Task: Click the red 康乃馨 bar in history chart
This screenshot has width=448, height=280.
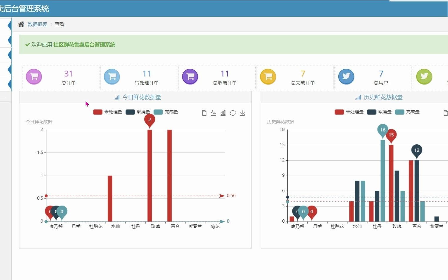Action: click(x=292, y=219)
